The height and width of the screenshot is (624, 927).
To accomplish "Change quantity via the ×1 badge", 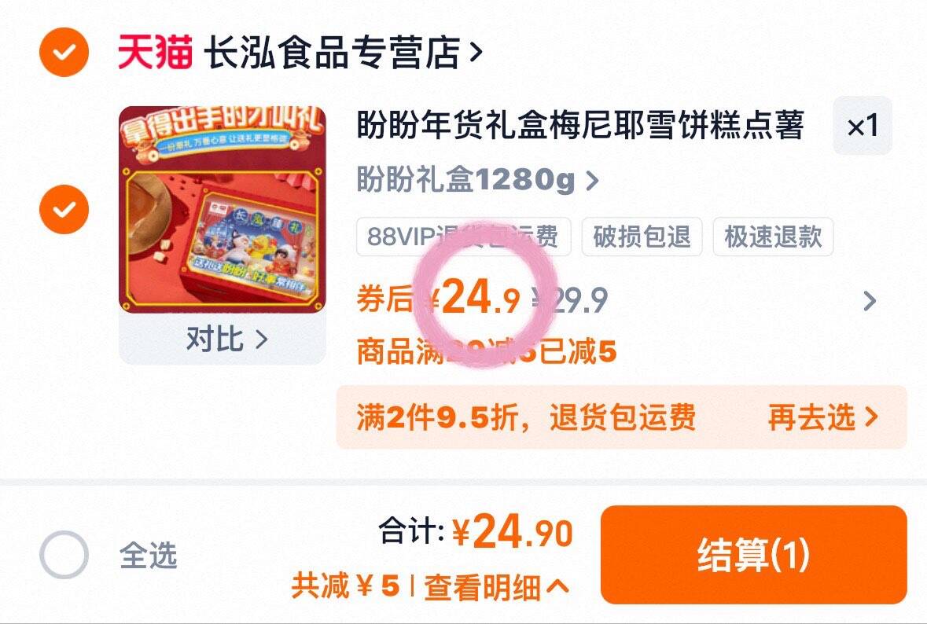I will coord(863,126).
